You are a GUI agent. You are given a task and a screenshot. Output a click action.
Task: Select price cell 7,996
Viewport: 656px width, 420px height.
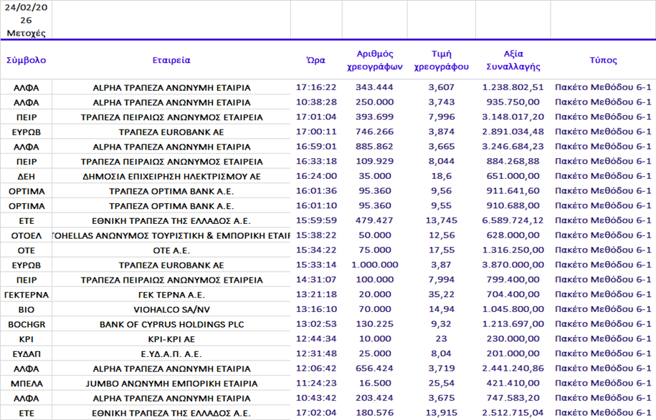tap(442, 117)
